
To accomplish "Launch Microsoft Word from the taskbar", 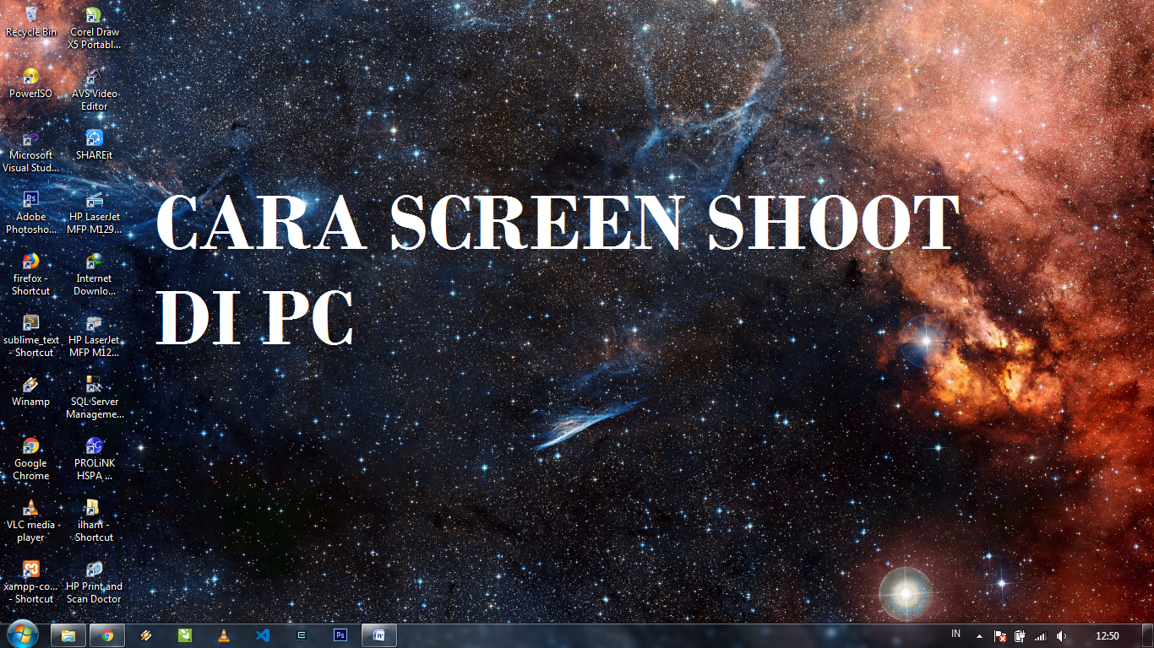I will pyautogui.click(x=378, y=635).
